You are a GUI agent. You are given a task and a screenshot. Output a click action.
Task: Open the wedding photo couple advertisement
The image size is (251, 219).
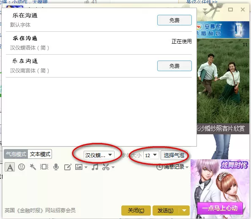223,81
